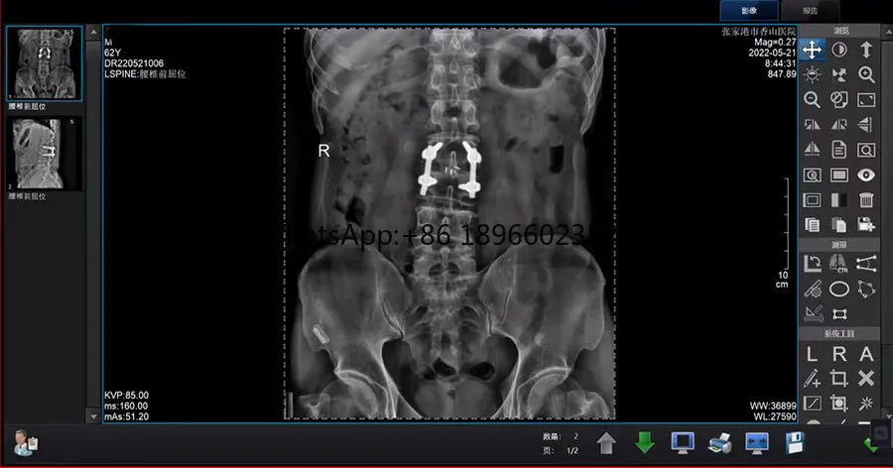Click the thumbnail panel scroll-down arrow
Image resolution: width=893 pixels, height=468 pixels.
click(x=93, y=416)
